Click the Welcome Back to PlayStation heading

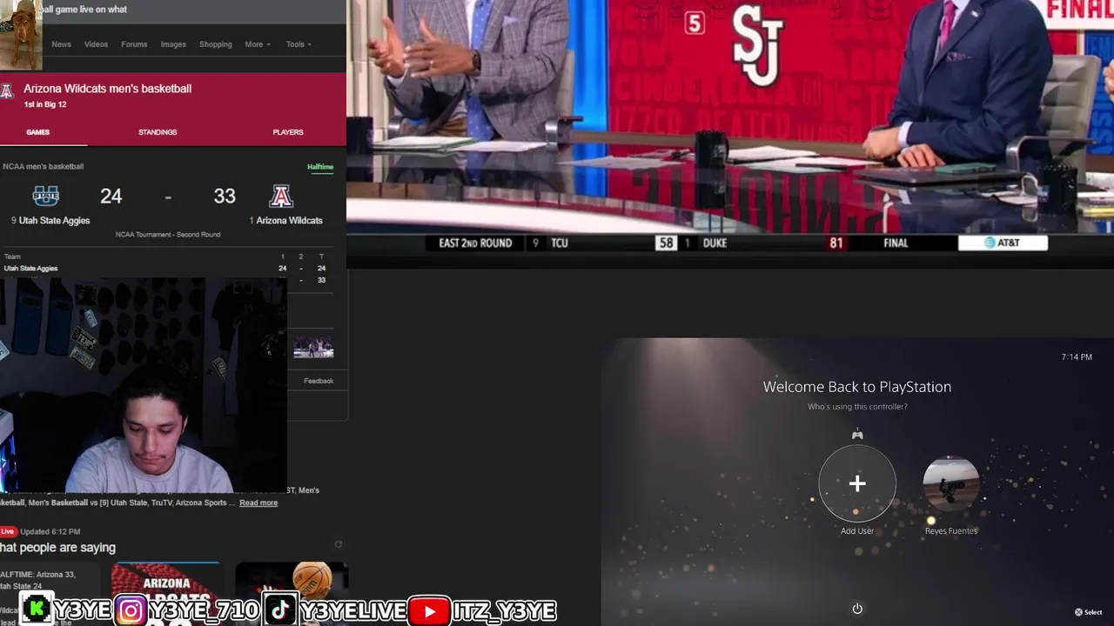pyautogui.click(x=857, y=387)
